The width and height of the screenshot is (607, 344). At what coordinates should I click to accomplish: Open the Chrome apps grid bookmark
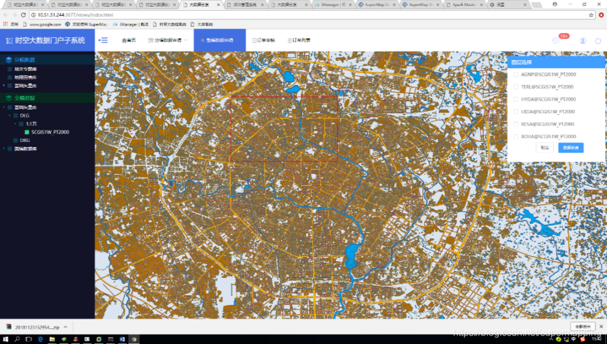[5, 24]
